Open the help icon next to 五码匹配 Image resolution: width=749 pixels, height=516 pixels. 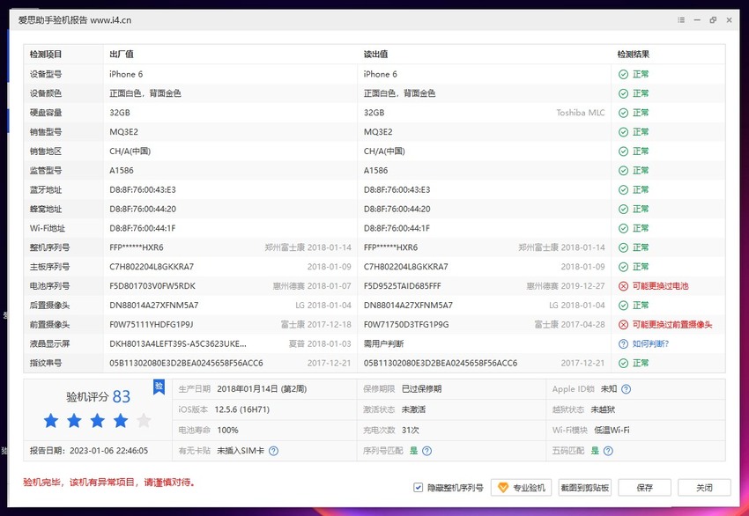pyautogui.click(x=608, y=451)
